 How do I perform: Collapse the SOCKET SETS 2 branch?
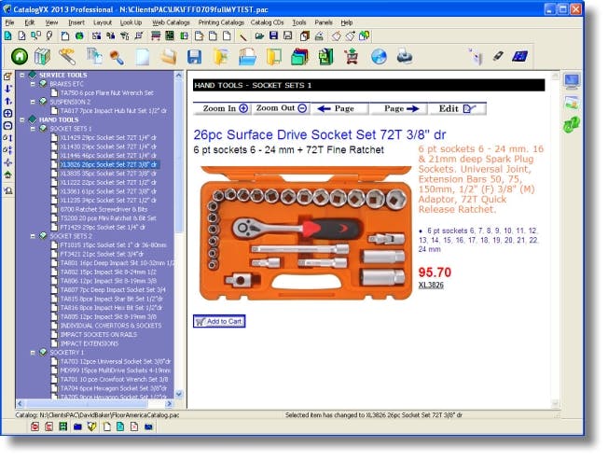tap(33, 236)
